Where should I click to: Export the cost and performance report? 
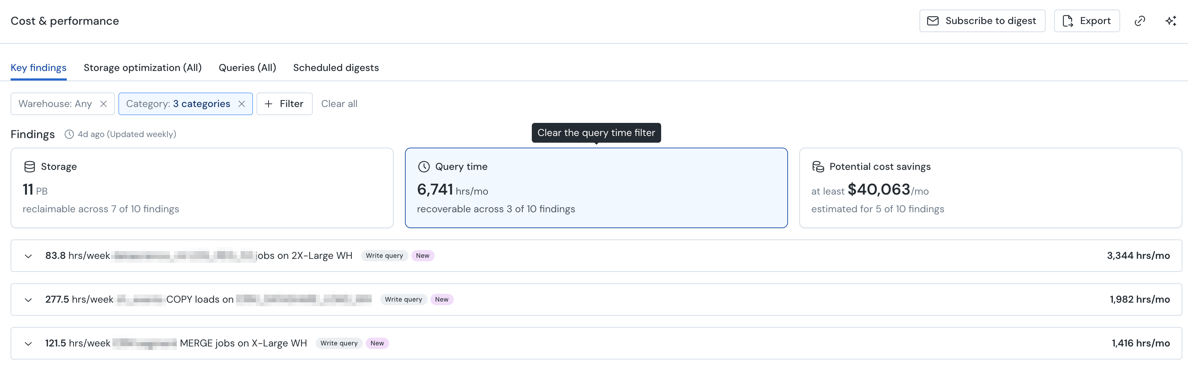1087,21
